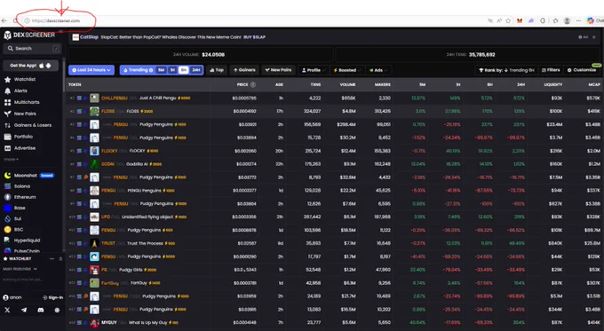Open the GODAI Godzilla AI row
604x331 pixels.
pos(334,164)
